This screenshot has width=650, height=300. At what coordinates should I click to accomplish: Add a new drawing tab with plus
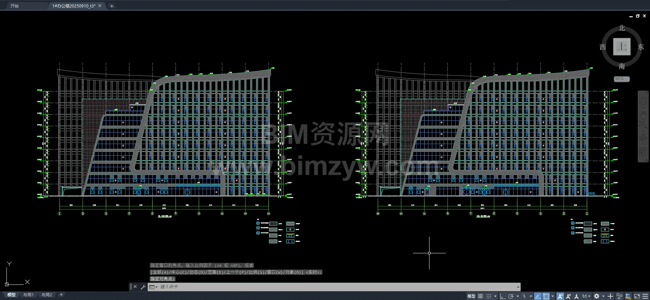pyautogui.click(x=111, y=6)
